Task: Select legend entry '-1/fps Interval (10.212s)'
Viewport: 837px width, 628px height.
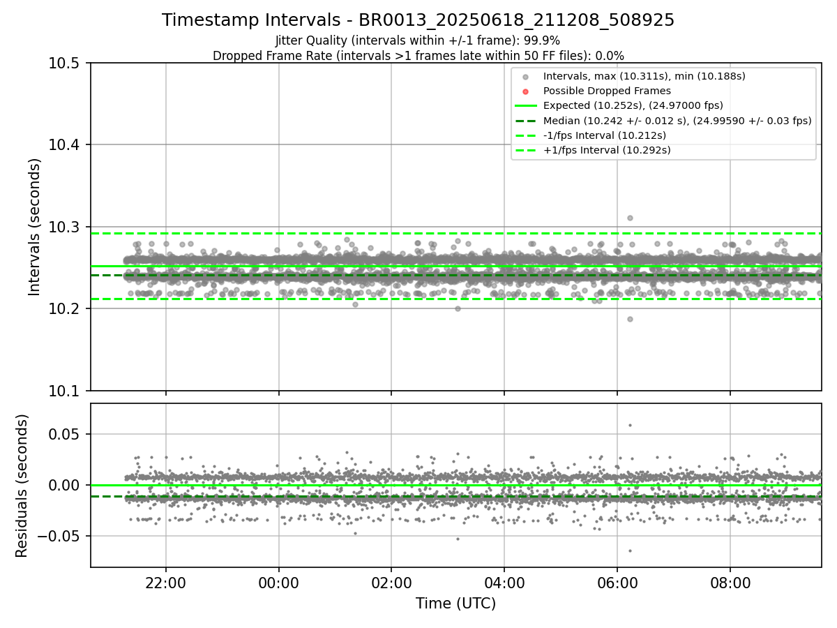Action: 604,135
